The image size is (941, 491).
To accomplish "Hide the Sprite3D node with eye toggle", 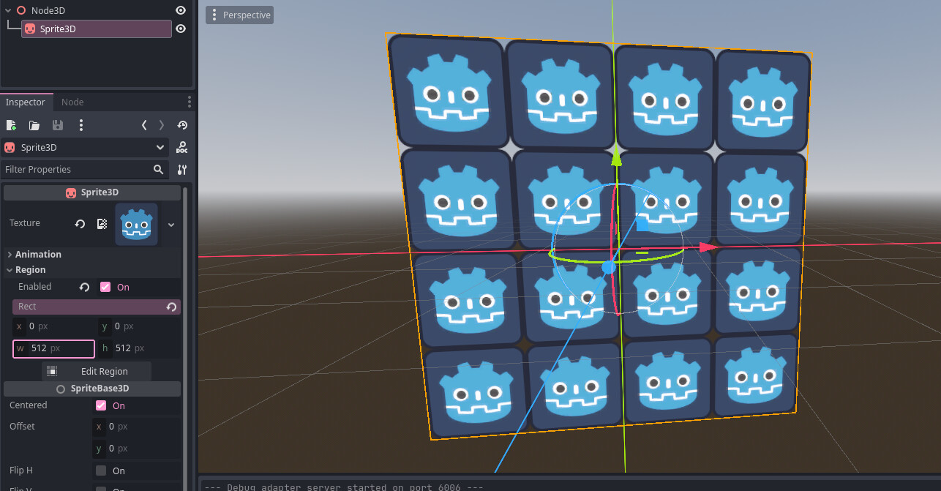I will coord(181,29).
